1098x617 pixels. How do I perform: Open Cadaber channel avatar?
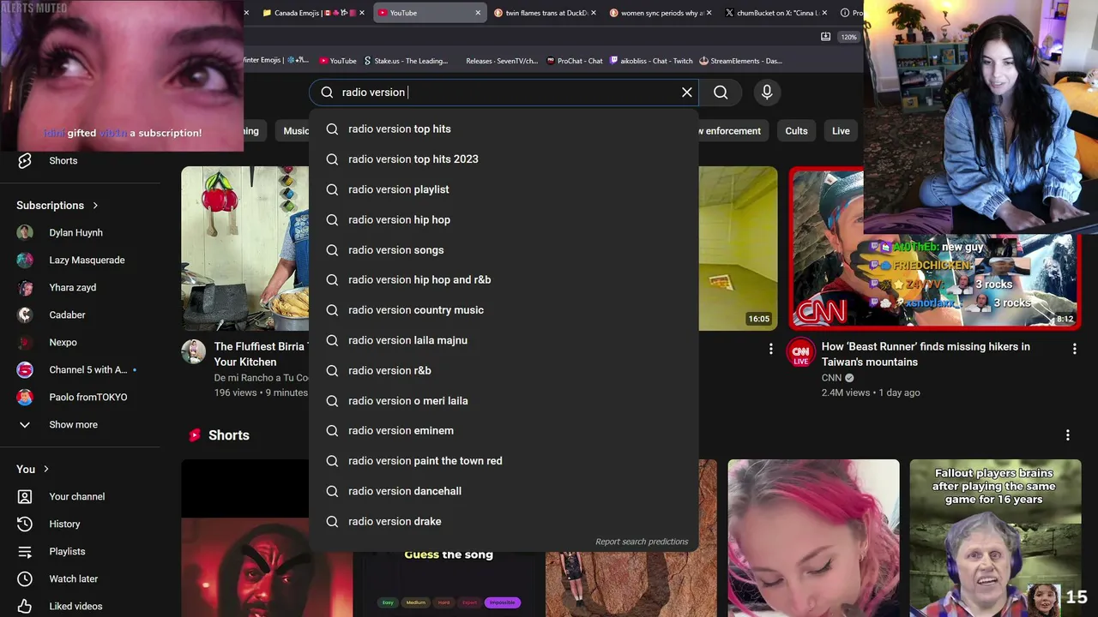[x=25, y=315]
